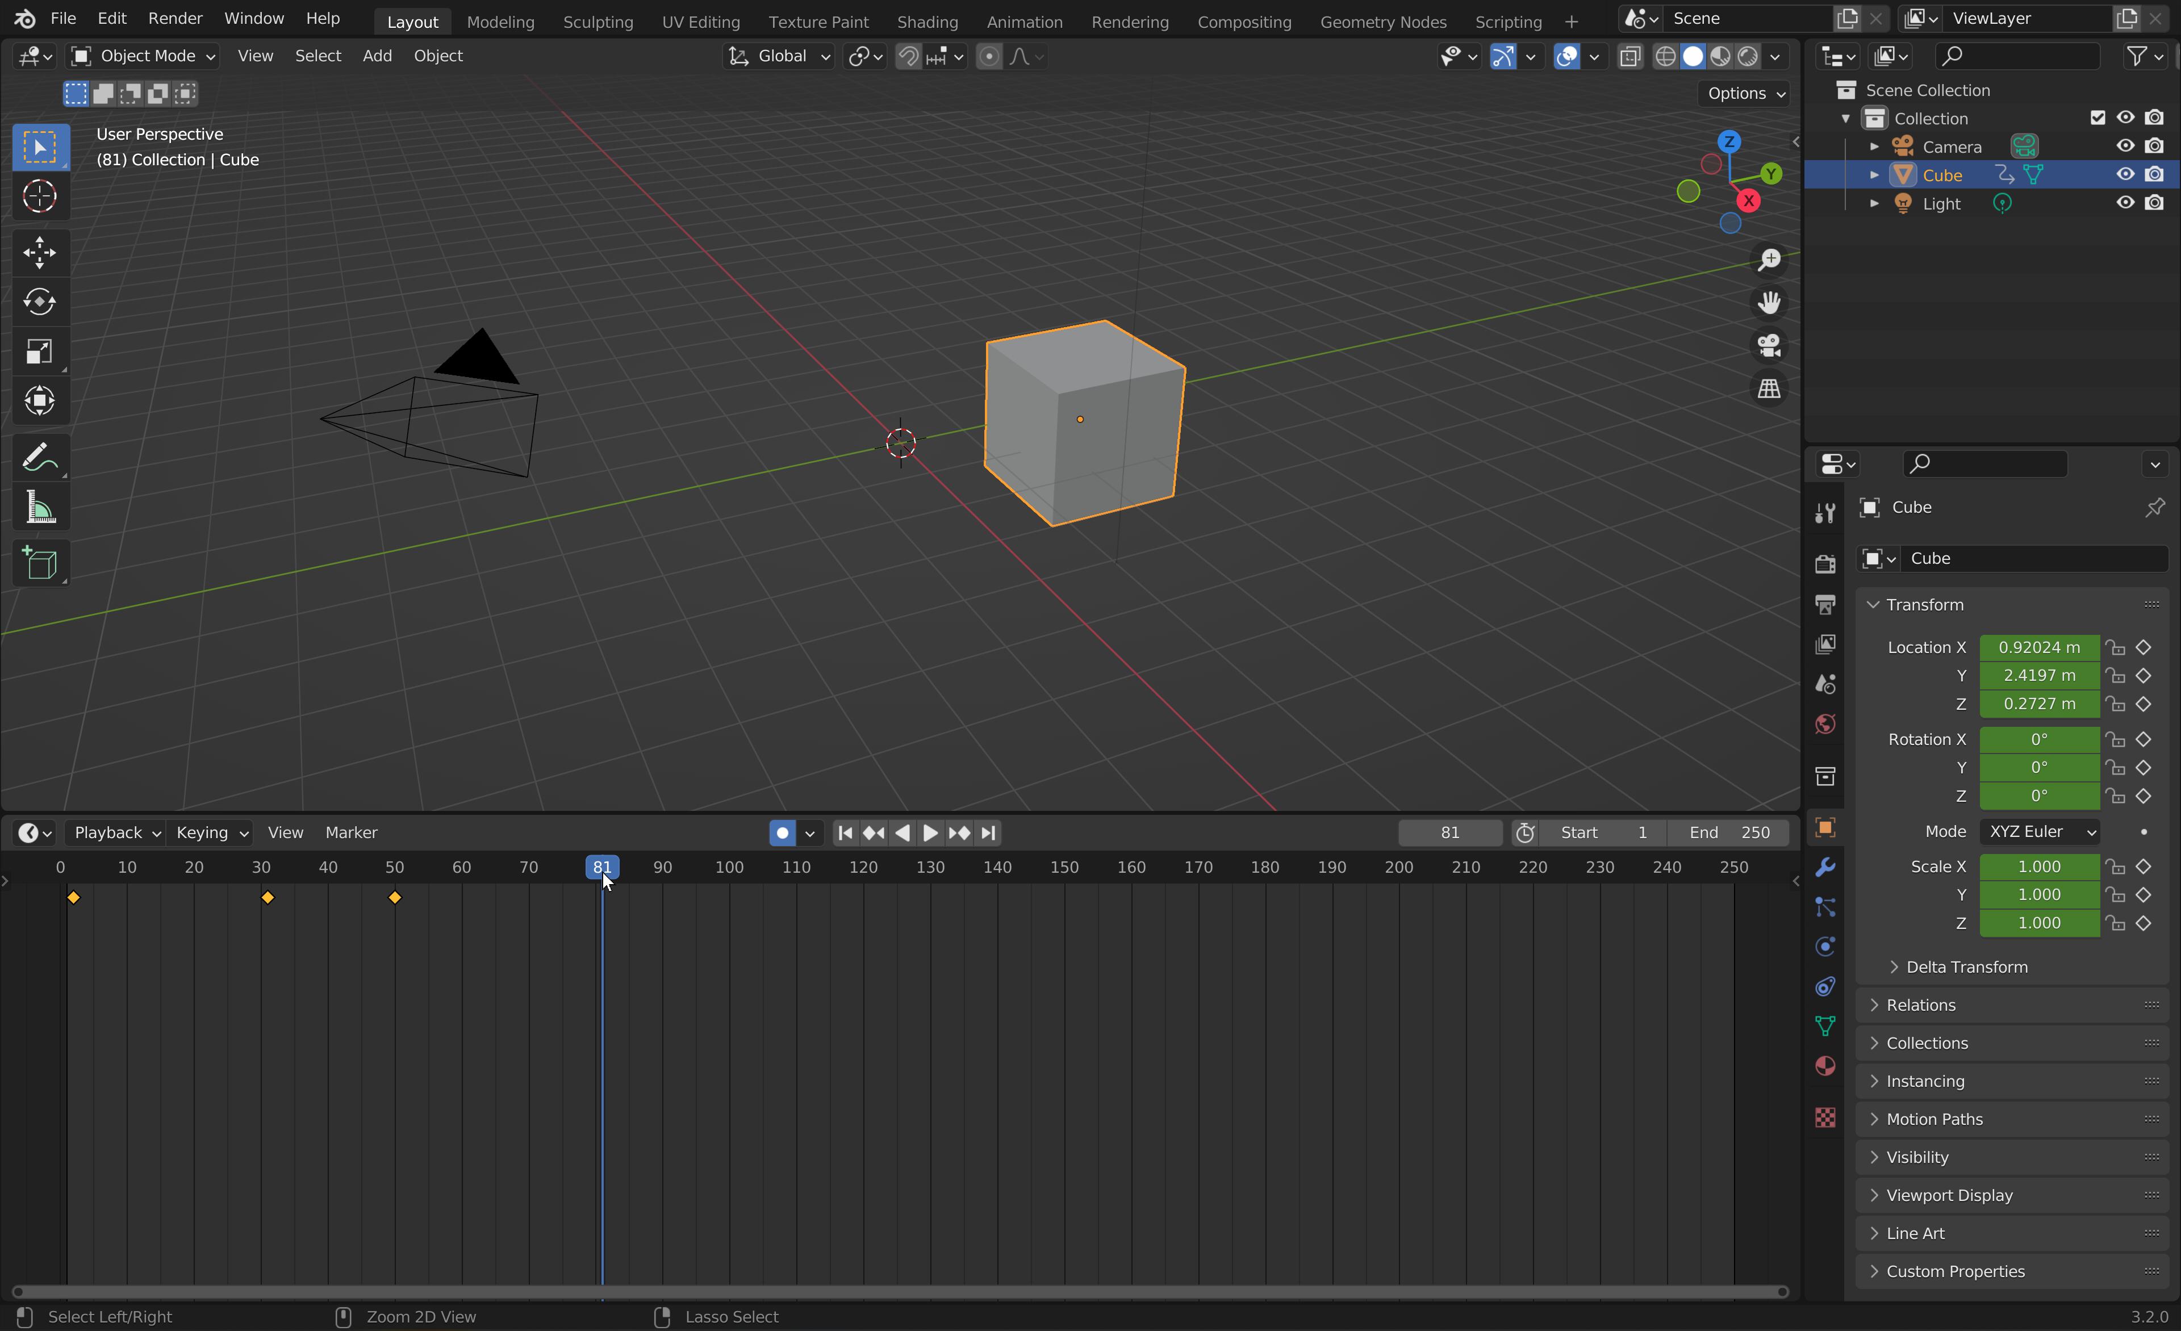Viewport: 2181px width, 1331px height.
Task: Expand the Delta Transform section
Action: click(x=1967, y=966)
